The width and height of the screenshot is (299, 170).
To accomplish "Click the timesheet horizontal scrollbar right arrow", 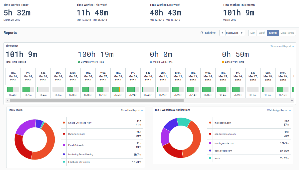I will coord(292,101).
